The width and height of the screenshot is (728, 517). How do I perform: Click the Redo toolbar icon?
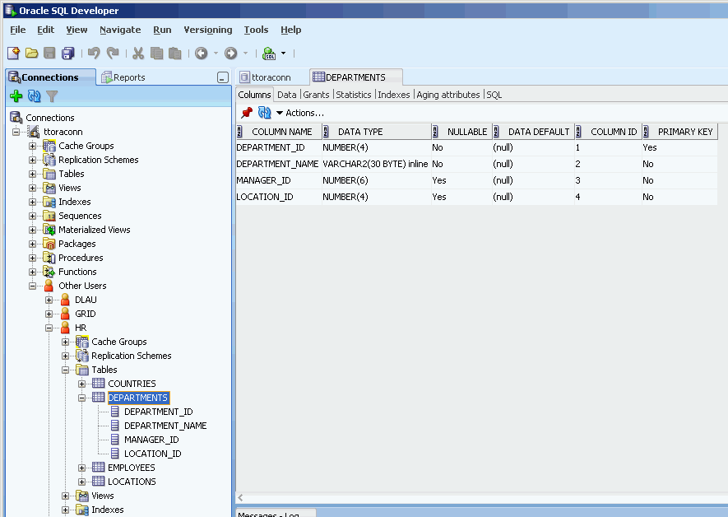(x=113, y=54)
